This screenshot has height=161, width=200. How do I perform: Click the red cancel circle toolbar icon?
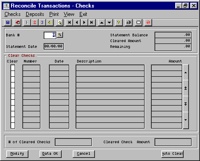[148, 23]
